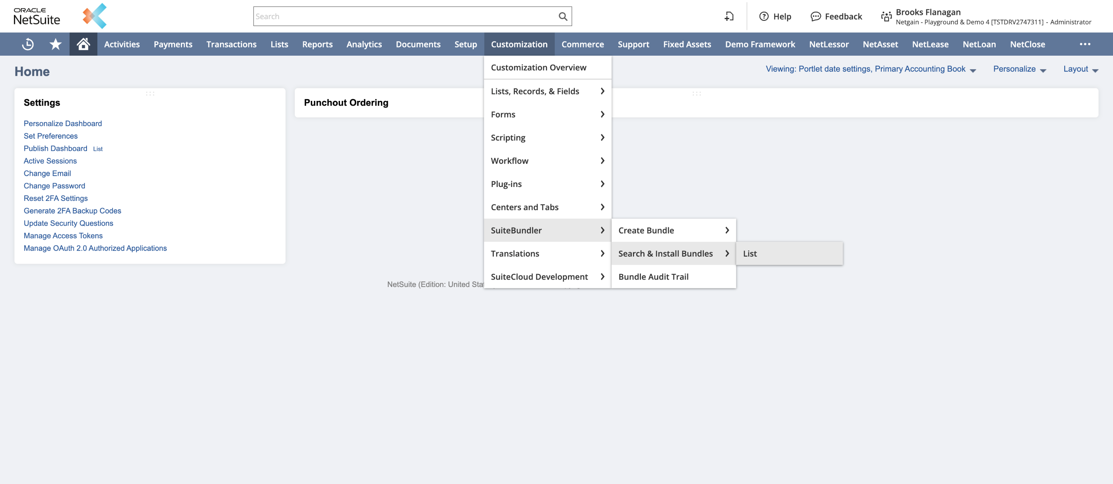Grab the Settings portlet drag handle

(150, 93)
